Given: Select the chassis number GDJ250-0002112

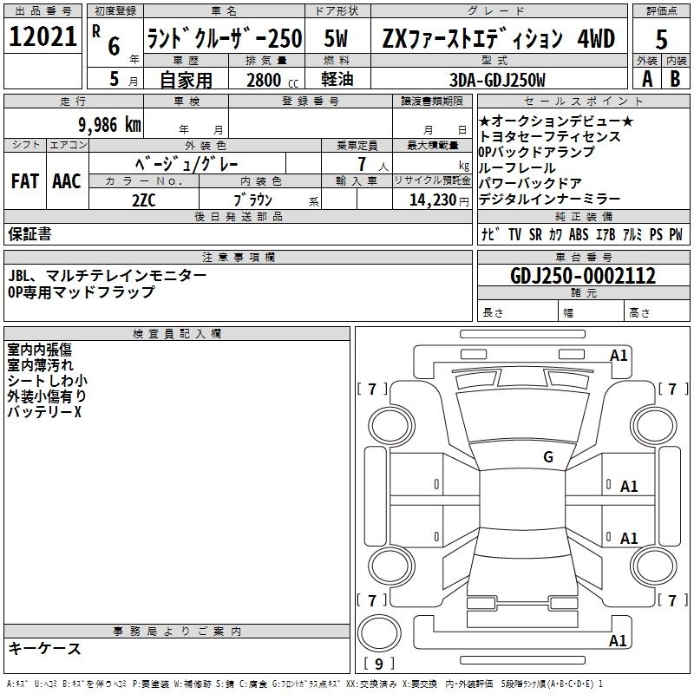Looking at the screenshot, I should click(583, 277).
